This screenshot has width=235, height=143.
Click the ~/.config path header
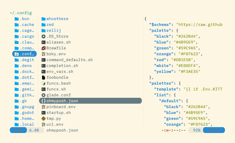click(x=21, y=13)
